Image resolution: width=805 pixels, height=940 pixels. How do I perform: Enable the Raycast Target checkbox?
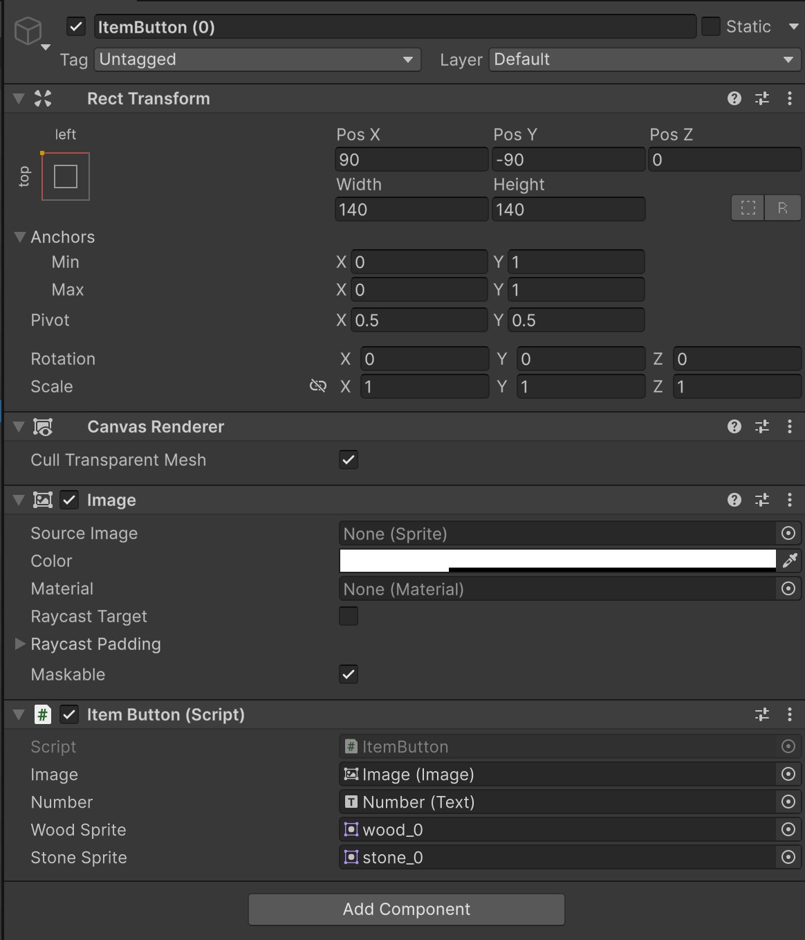click(349, 616)
